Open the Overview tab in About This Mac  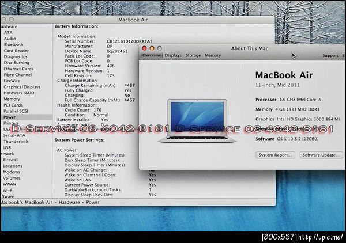point(151,55)
